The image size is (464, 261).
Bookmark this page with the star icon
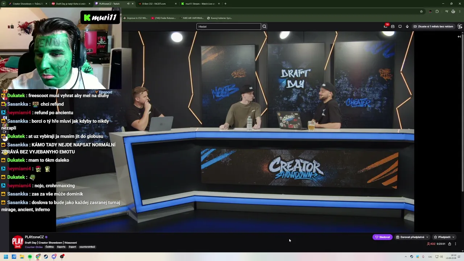point(421,11)
